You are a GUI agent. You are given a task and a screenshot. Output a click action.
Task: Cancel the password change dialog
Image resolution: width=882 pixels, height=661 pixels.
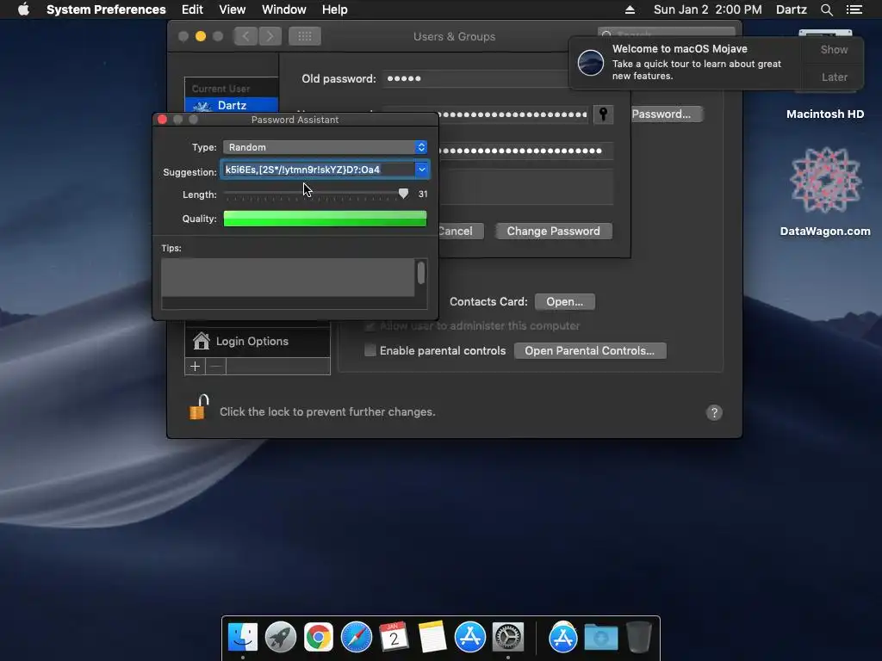click(462, 231)
